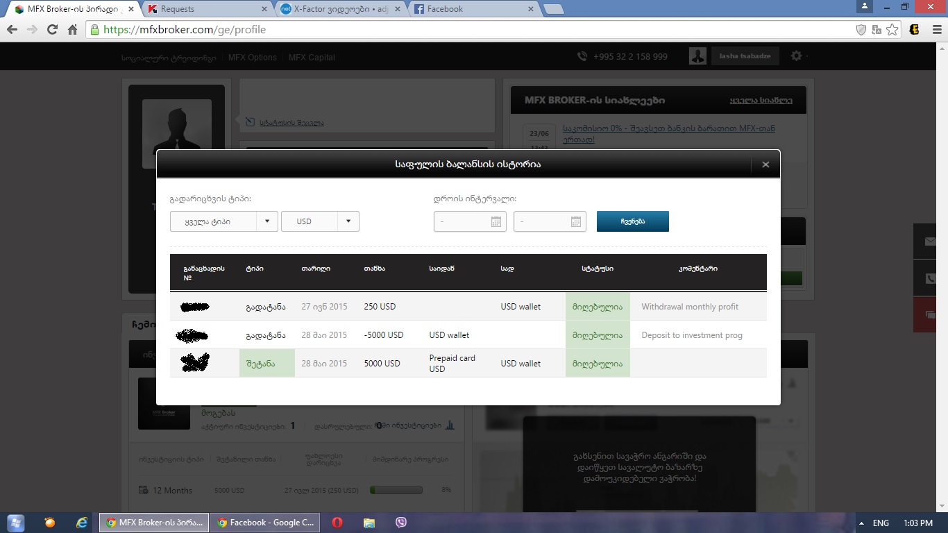Switch to the Facebook - Google Chrome taskbar window
Image resolution: width=948 pixels, height=533 pixels.
[266, 523]
